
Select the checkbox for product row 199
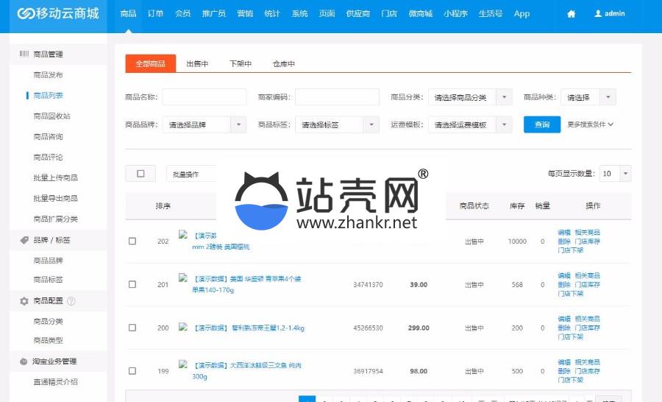click(132, 371)
